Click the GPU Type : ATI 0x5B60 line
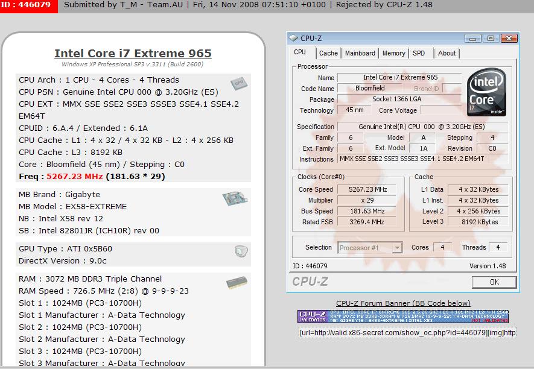The image size is (534, 369). coord(65,249)
